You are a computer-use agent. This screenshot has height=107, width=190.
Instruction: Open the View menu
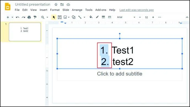[34, 10]
